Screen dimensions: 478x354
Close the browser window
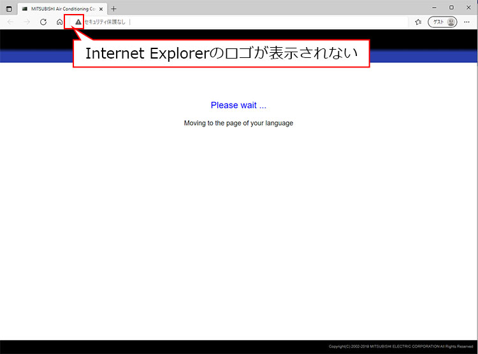coord(468,8)
